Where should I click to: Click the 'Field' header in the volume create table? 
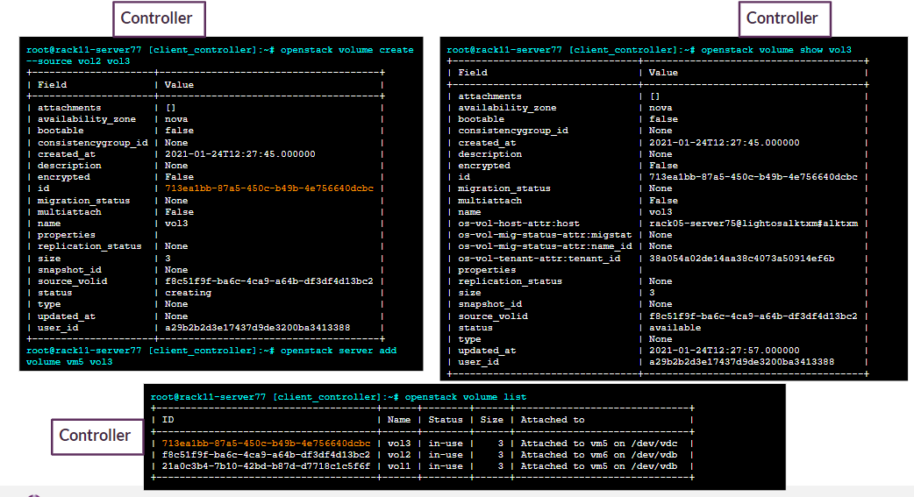coord(53,84)
